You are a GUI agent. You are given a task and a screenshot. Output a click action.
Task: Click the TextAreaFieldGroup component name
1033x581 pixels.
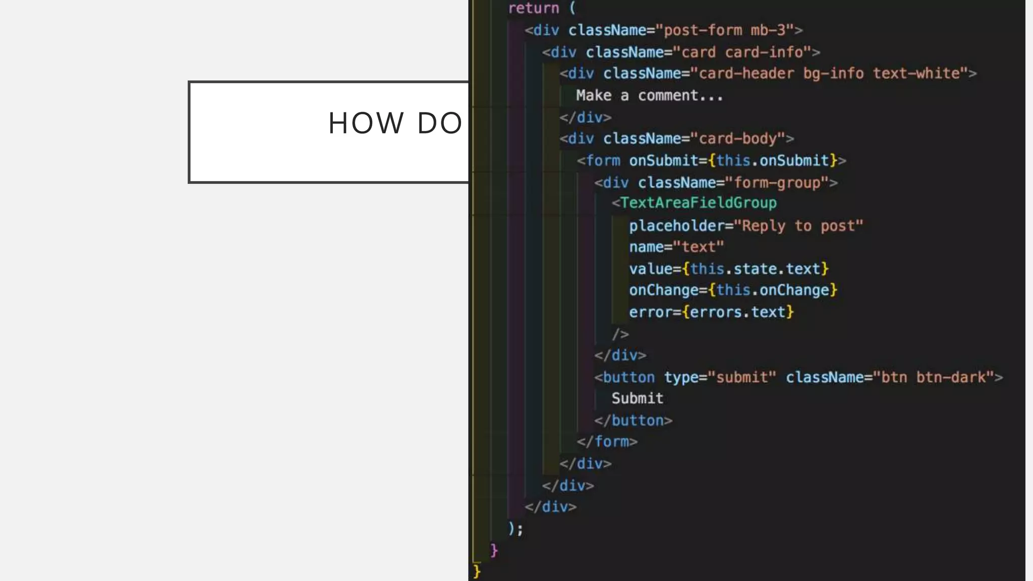tap(698, 203)
